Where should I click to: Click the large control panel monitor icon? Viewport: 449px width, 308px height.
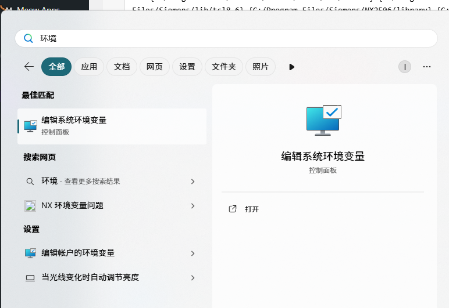click(x=323, y=121)
